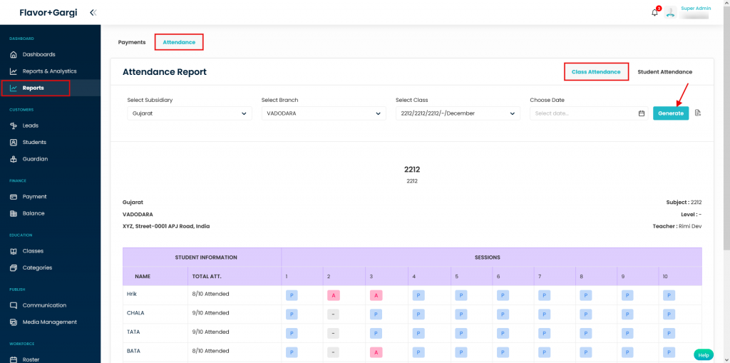Expand the Select Subsidiary dropdown

click(189, 113)
